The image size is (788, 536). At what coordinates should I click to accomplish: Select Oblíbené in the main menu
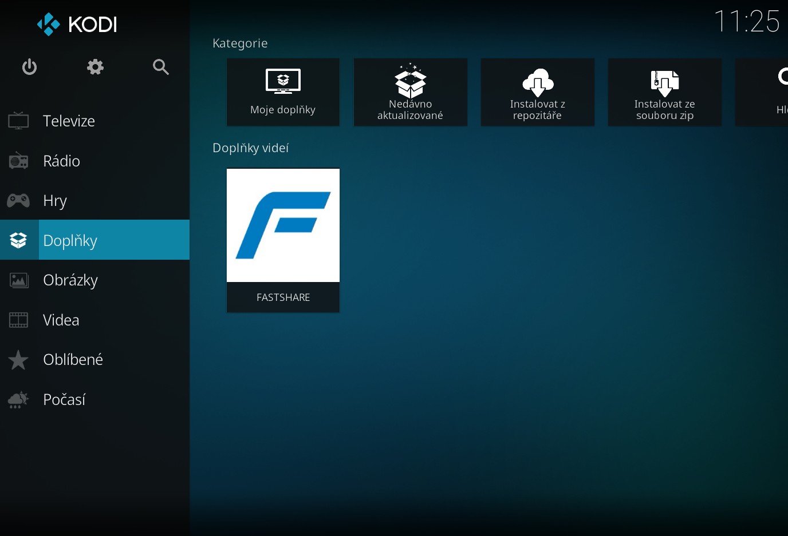94,359
